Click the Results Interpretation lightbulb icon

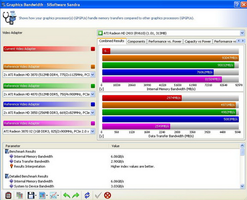click(12, 166)
